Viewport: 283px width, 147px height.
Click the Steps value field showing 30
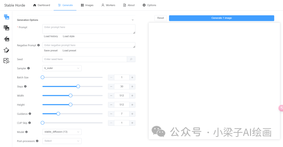point(122,86)
